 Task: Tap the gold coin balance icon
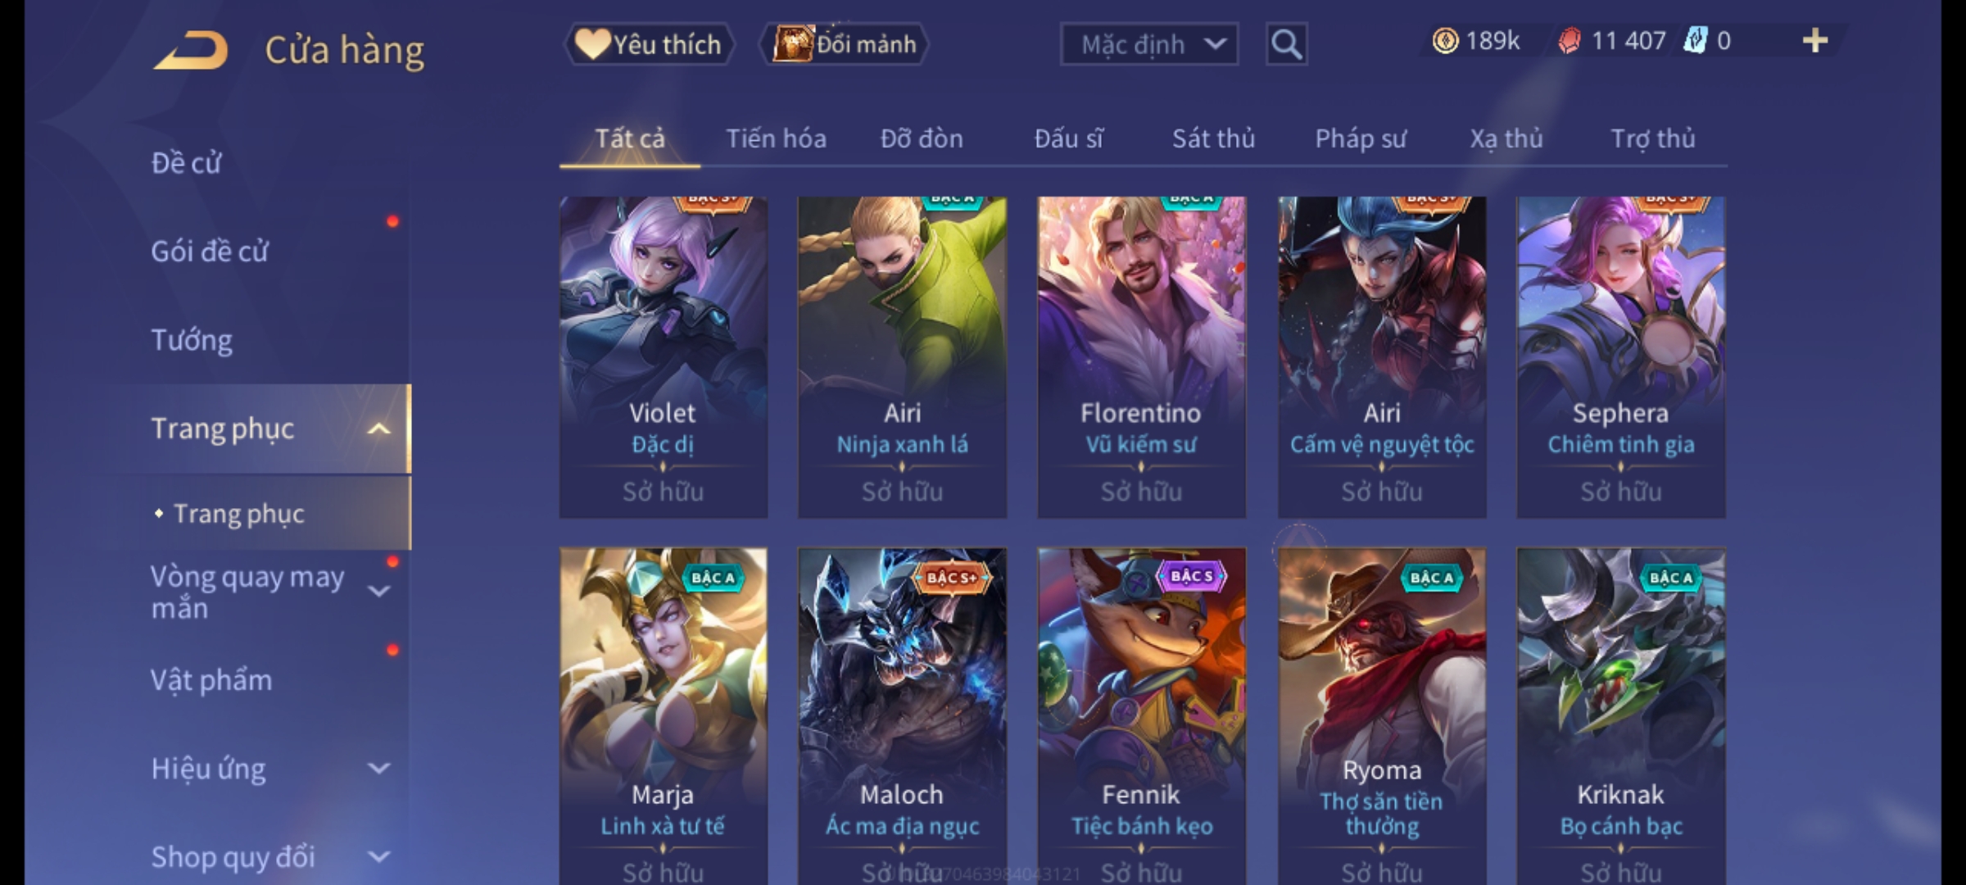tap(1445, 40)
